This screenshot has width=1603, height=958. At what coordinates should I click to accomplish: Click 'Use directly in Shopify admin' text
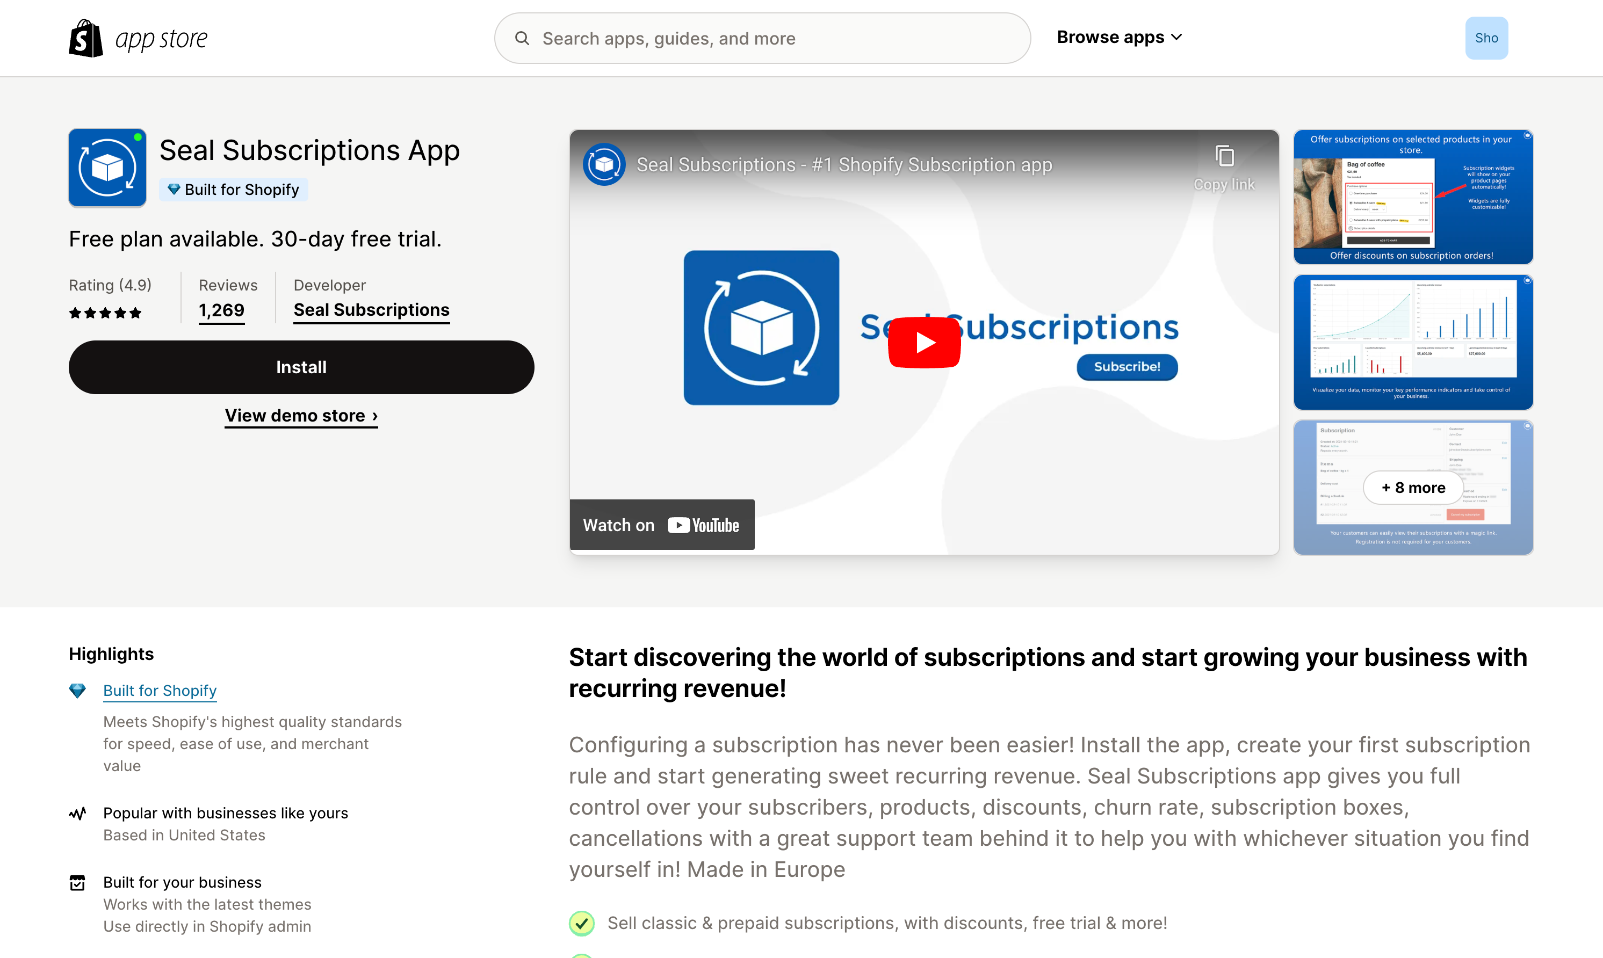tap(207, 927)
